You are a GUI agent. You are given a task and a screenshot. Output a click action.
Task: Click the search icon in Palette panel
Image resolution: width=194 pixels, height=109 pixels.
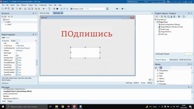(191, 68)
